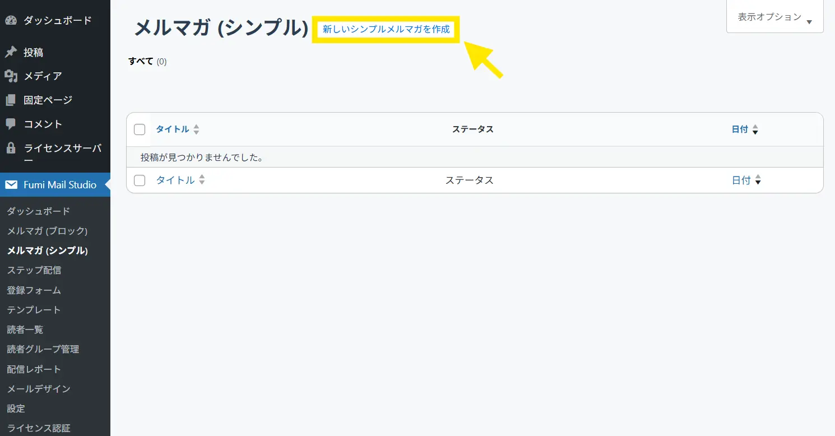
Task: Sort by 日付 using header arrow
Action: pyautogui.click(x=755, y=129)
